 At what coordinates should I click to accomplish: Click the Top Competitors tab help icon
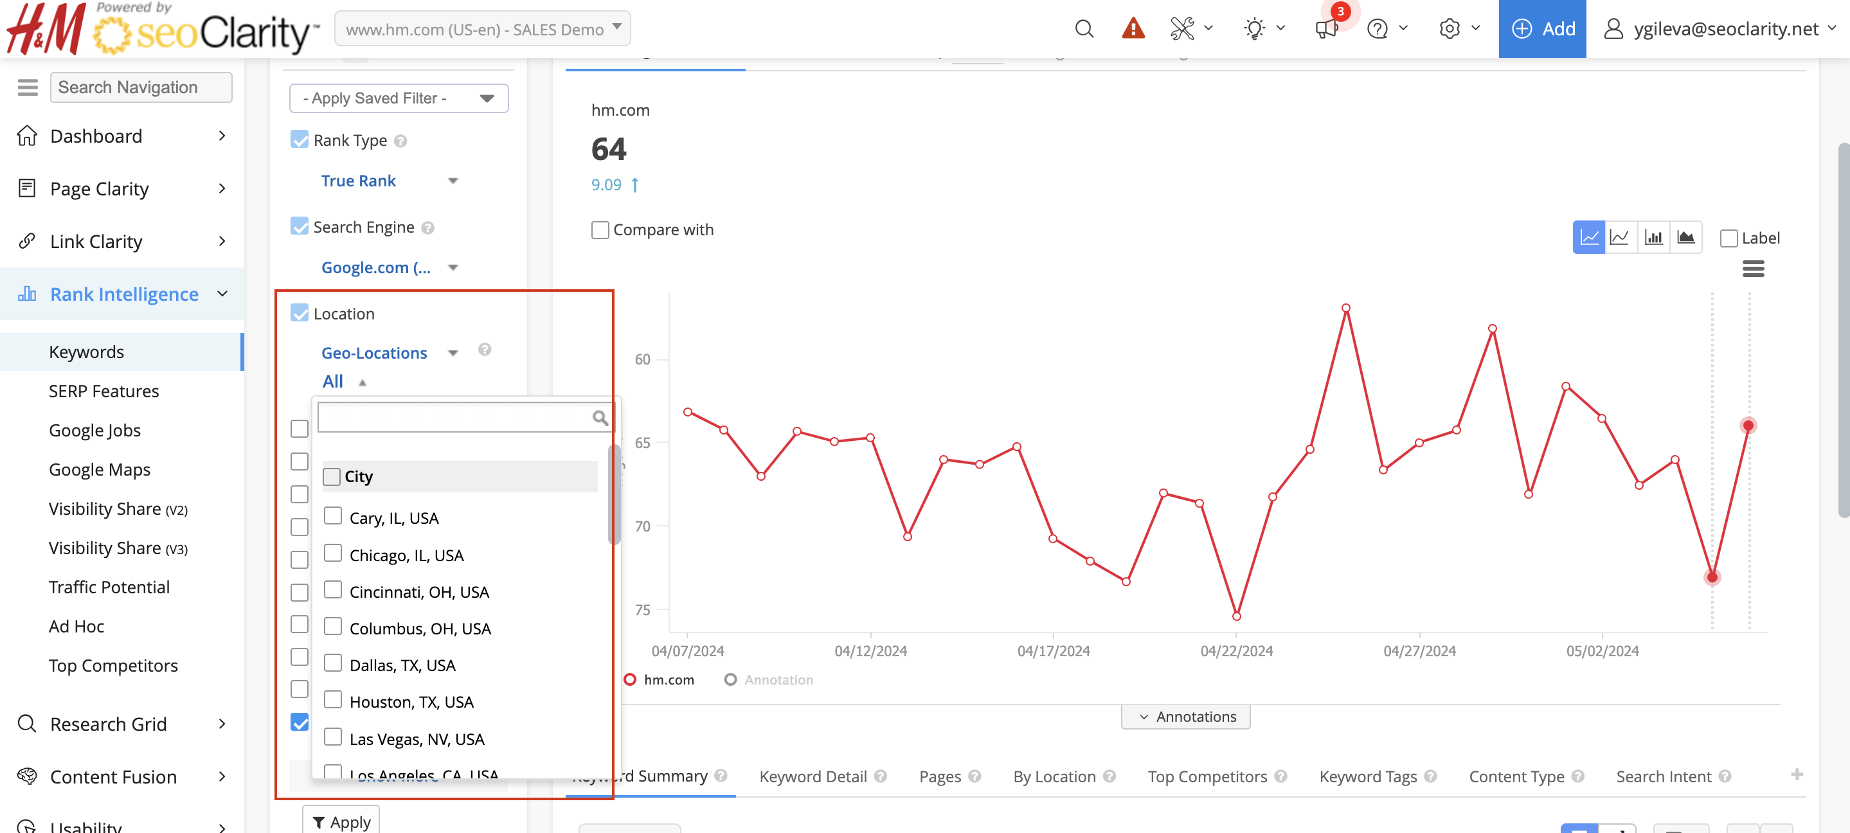pyautogui.click(x=1280, y=776)
